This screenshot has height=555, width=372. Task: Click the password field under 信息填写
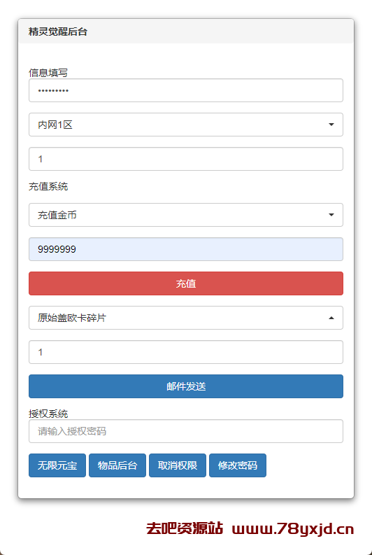pos(185,90)
